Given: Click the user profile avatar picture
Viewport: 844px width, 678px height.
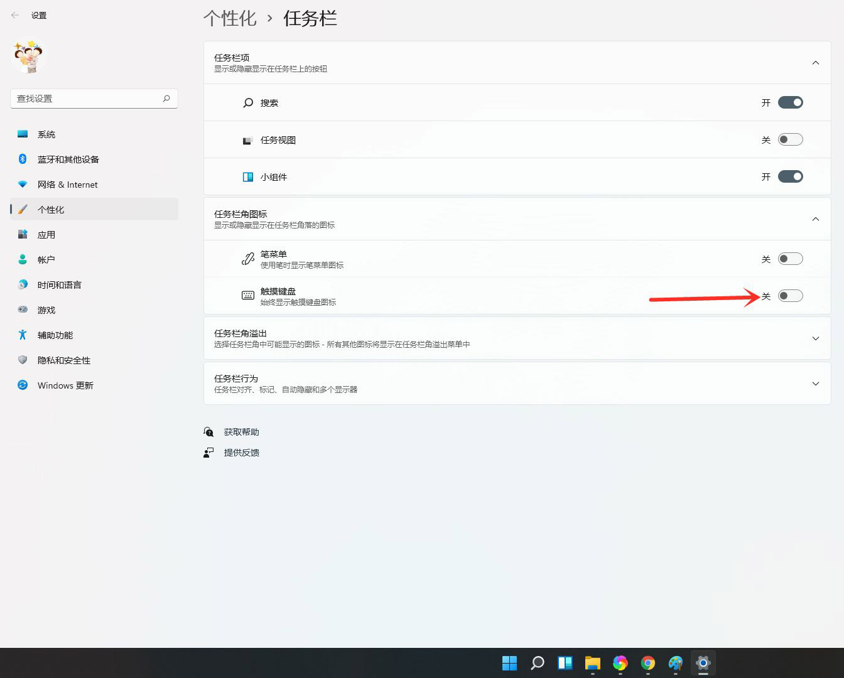Looking at the screenshot, I should point(28,56).
